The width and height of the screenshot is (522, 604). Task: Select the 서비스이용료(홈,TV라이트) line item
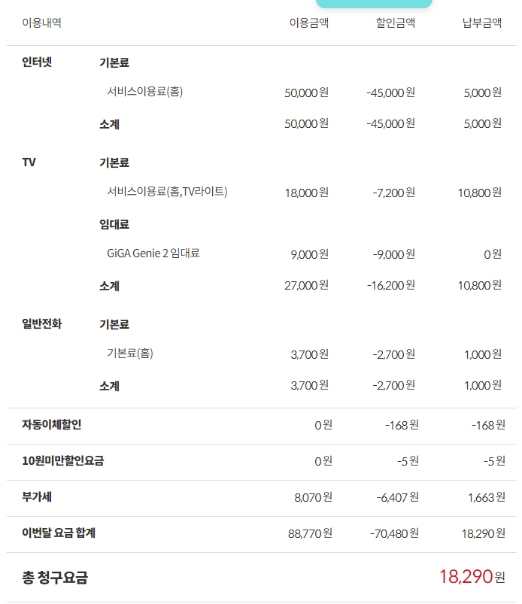tap(167, 192)
